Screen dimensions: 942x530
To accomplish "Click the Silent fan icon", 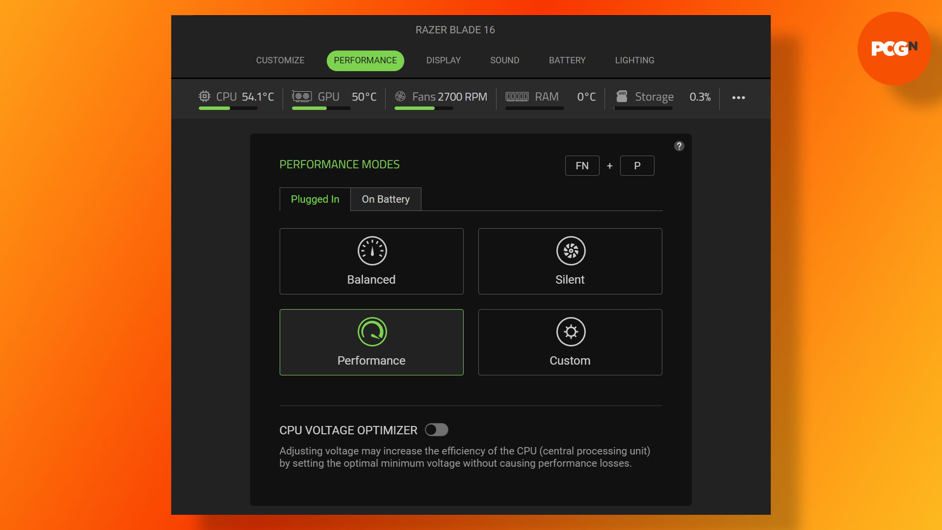I will pyautogui.click(x=571, y=251).
